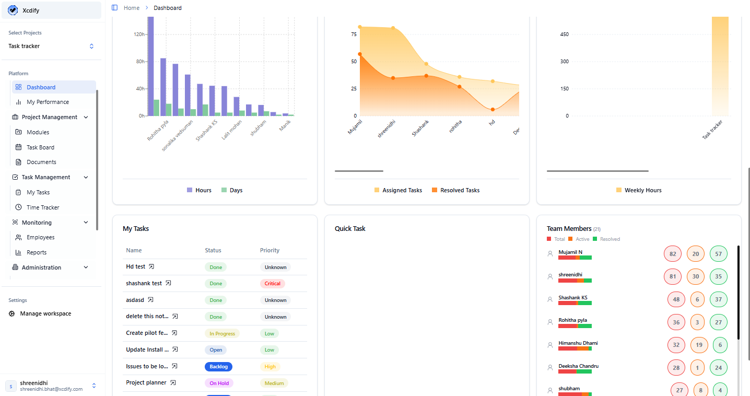Click the Backlog status badge
This screenshot has height=396, width=750.
218,367
